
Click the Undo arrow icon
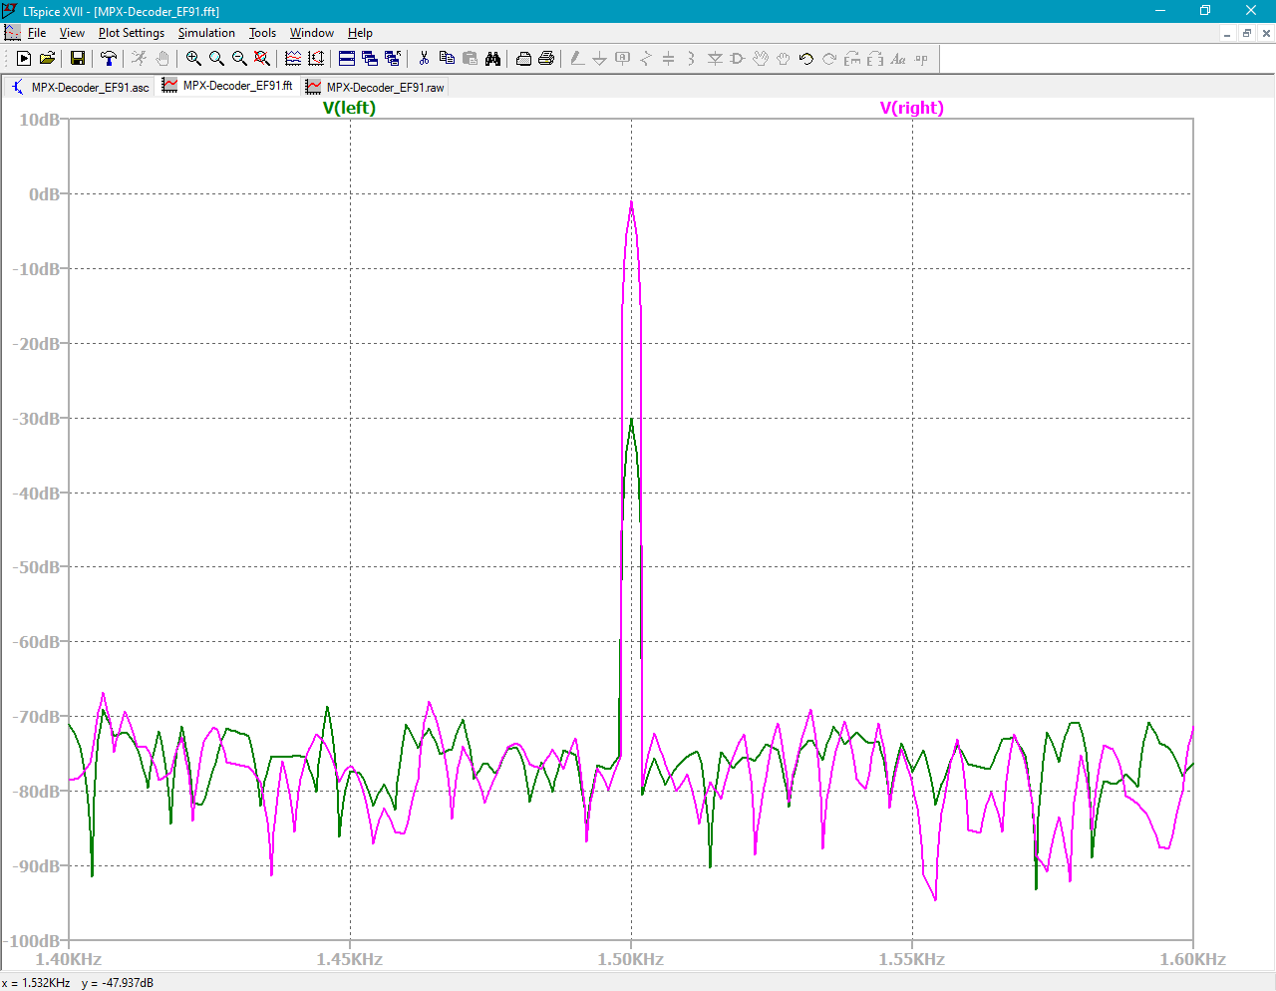805,59
